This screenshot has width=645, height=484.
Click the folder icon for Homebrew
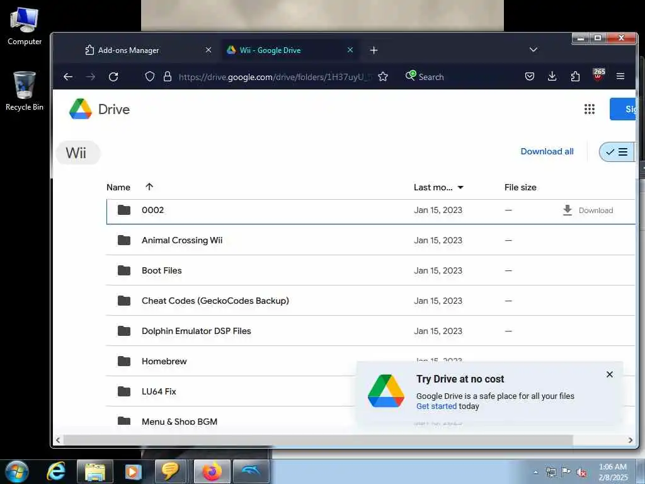point(124,361)
